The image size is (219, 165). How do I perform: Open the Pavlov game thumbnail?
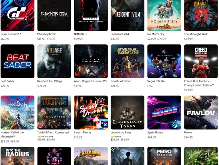pyautogui.click(x=201, y=112)
